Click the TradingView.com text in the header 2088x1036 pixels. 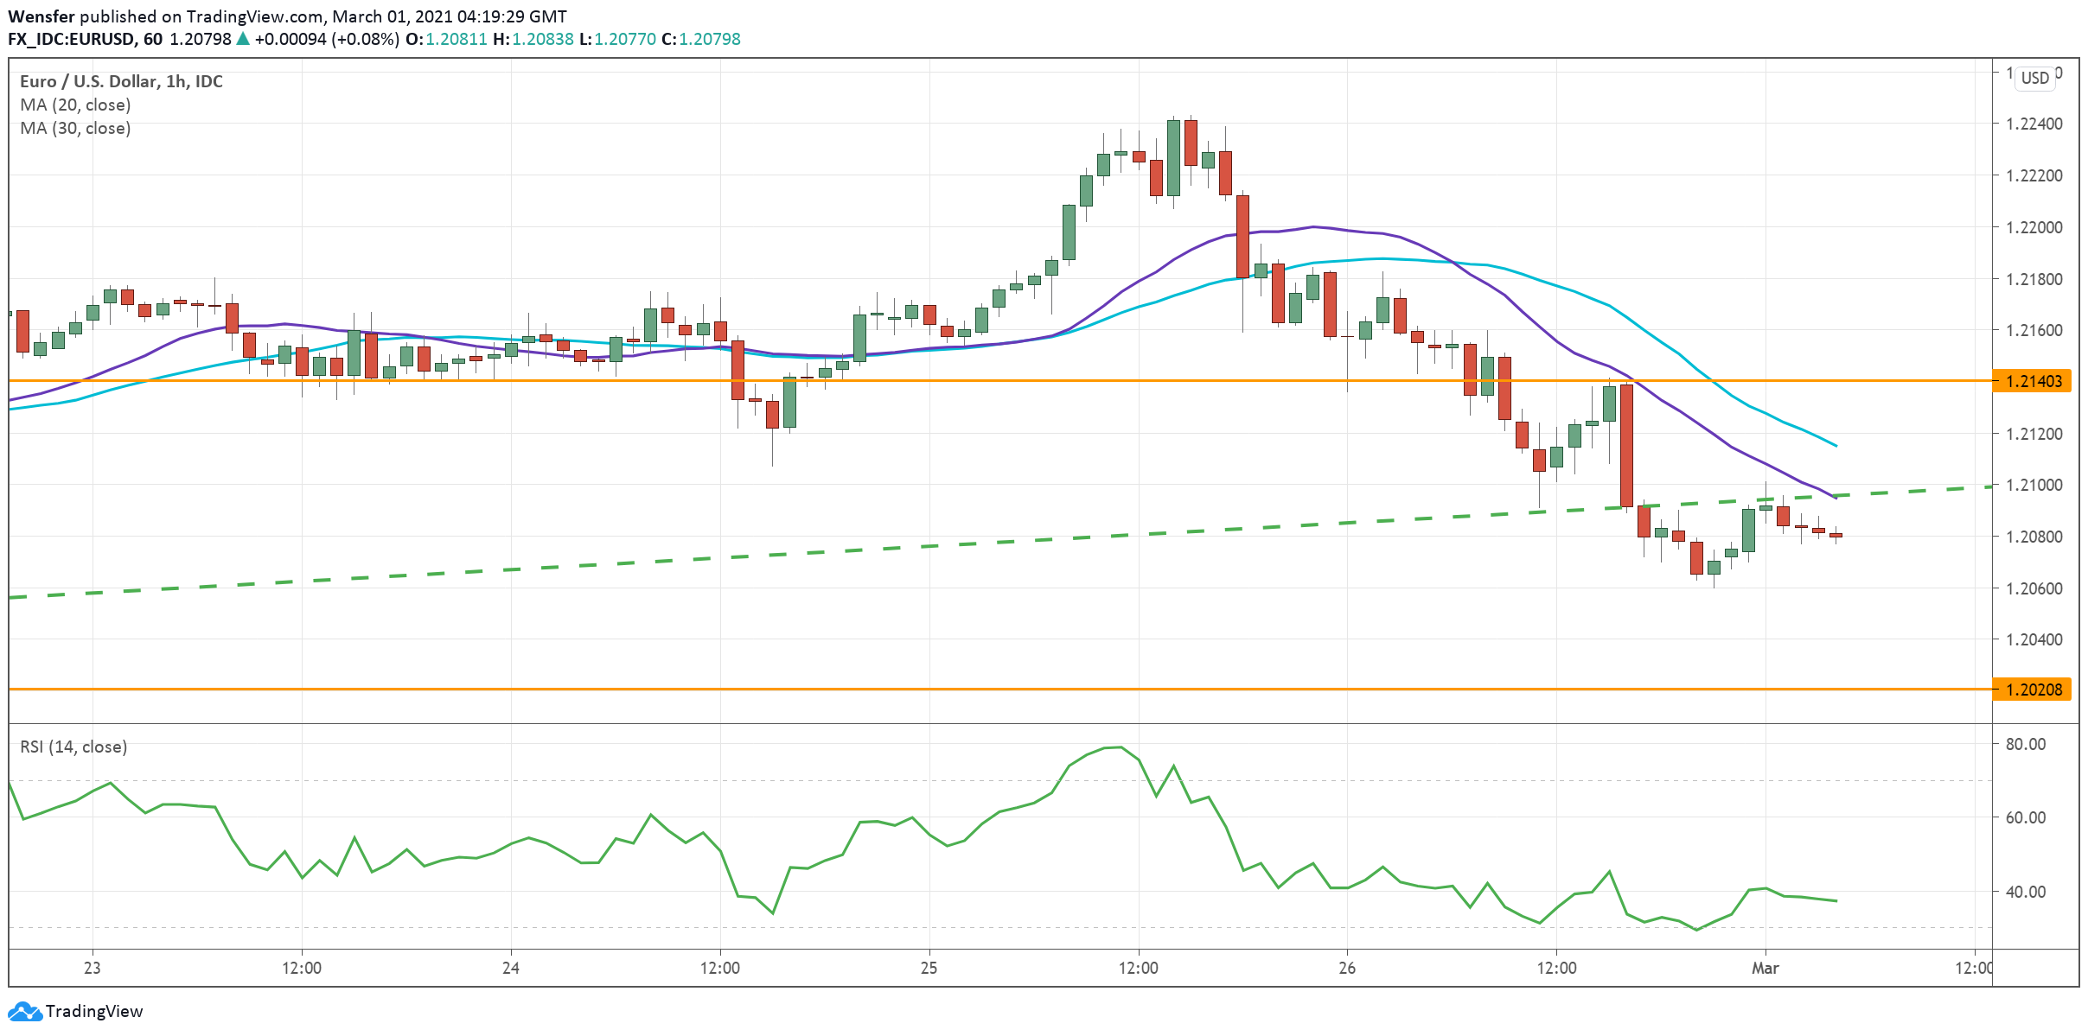coord(253,16)
